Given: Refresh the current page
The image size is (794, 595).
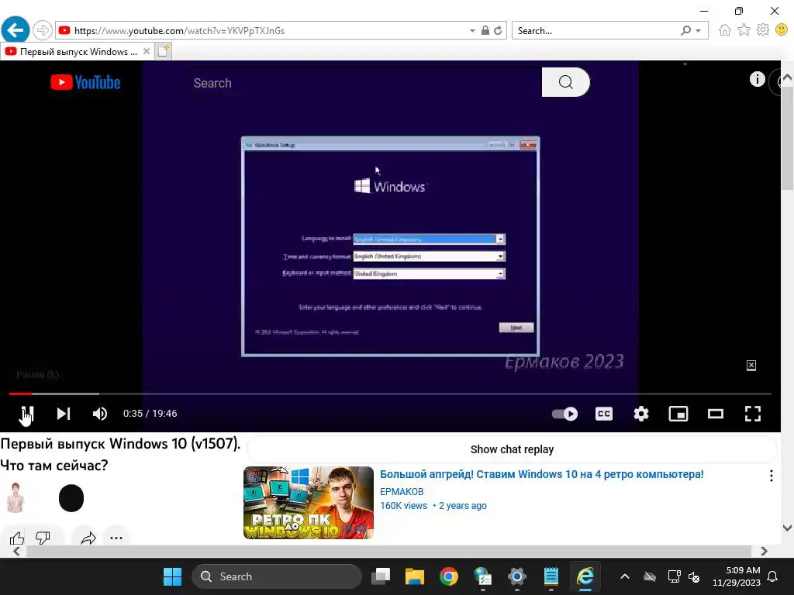Looking at the screenshot, I should tap(498, 30).
